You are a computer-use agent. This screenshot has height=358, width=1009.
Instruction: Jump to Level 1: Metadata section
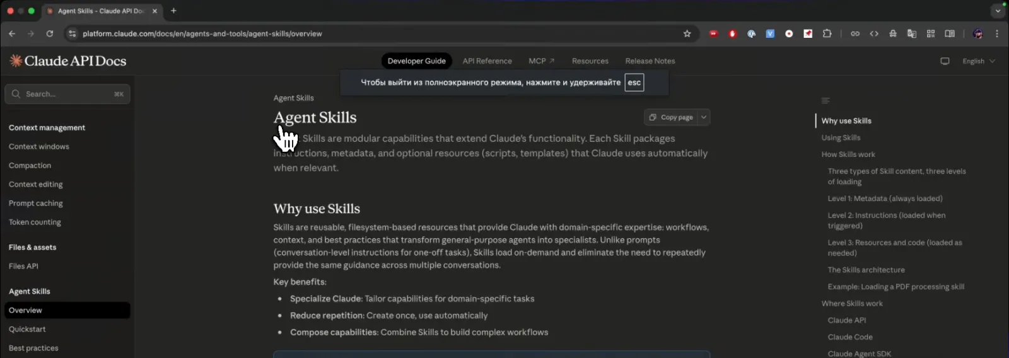(885, 199)
